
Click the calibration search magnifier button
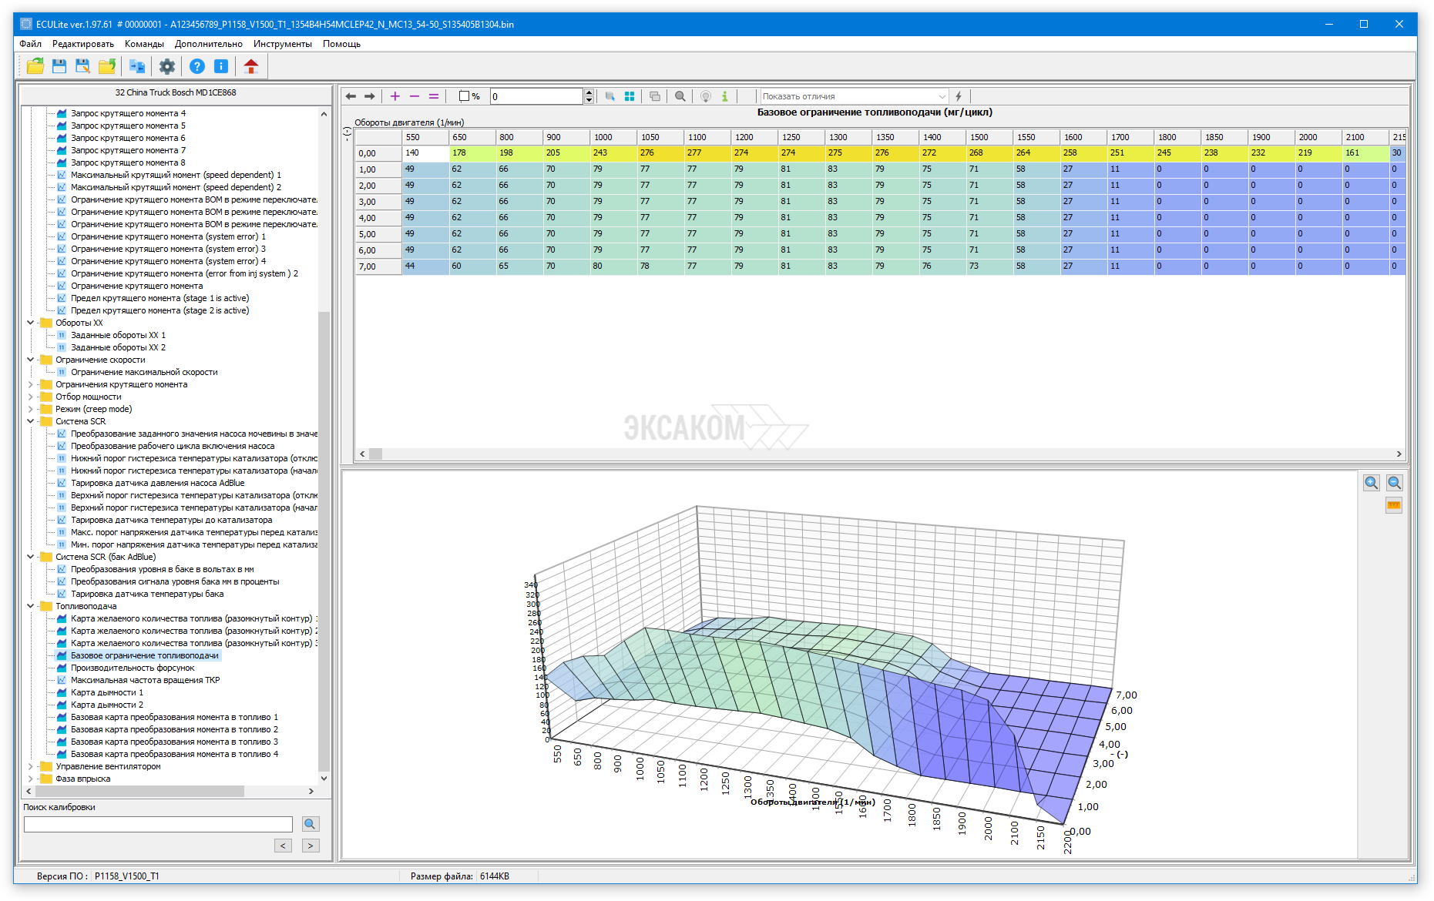(310, 824)
